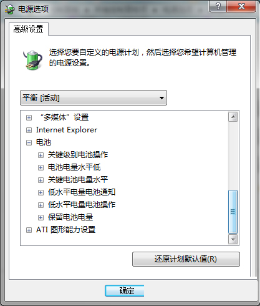Click the scrollbar up arrow
The image size is (260, 306).
click(x=233, y=117)
